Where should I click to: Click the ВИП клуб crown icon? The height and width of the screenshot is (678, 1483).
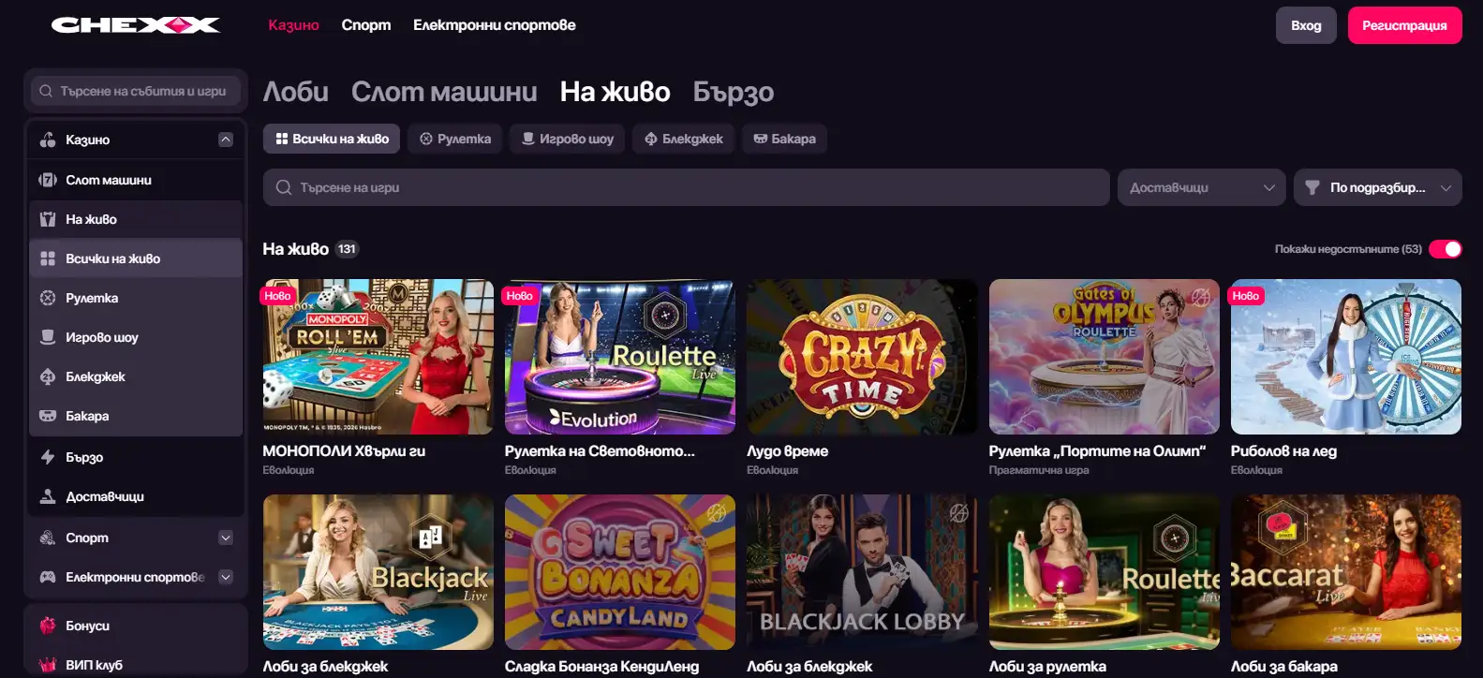[48, 665]
